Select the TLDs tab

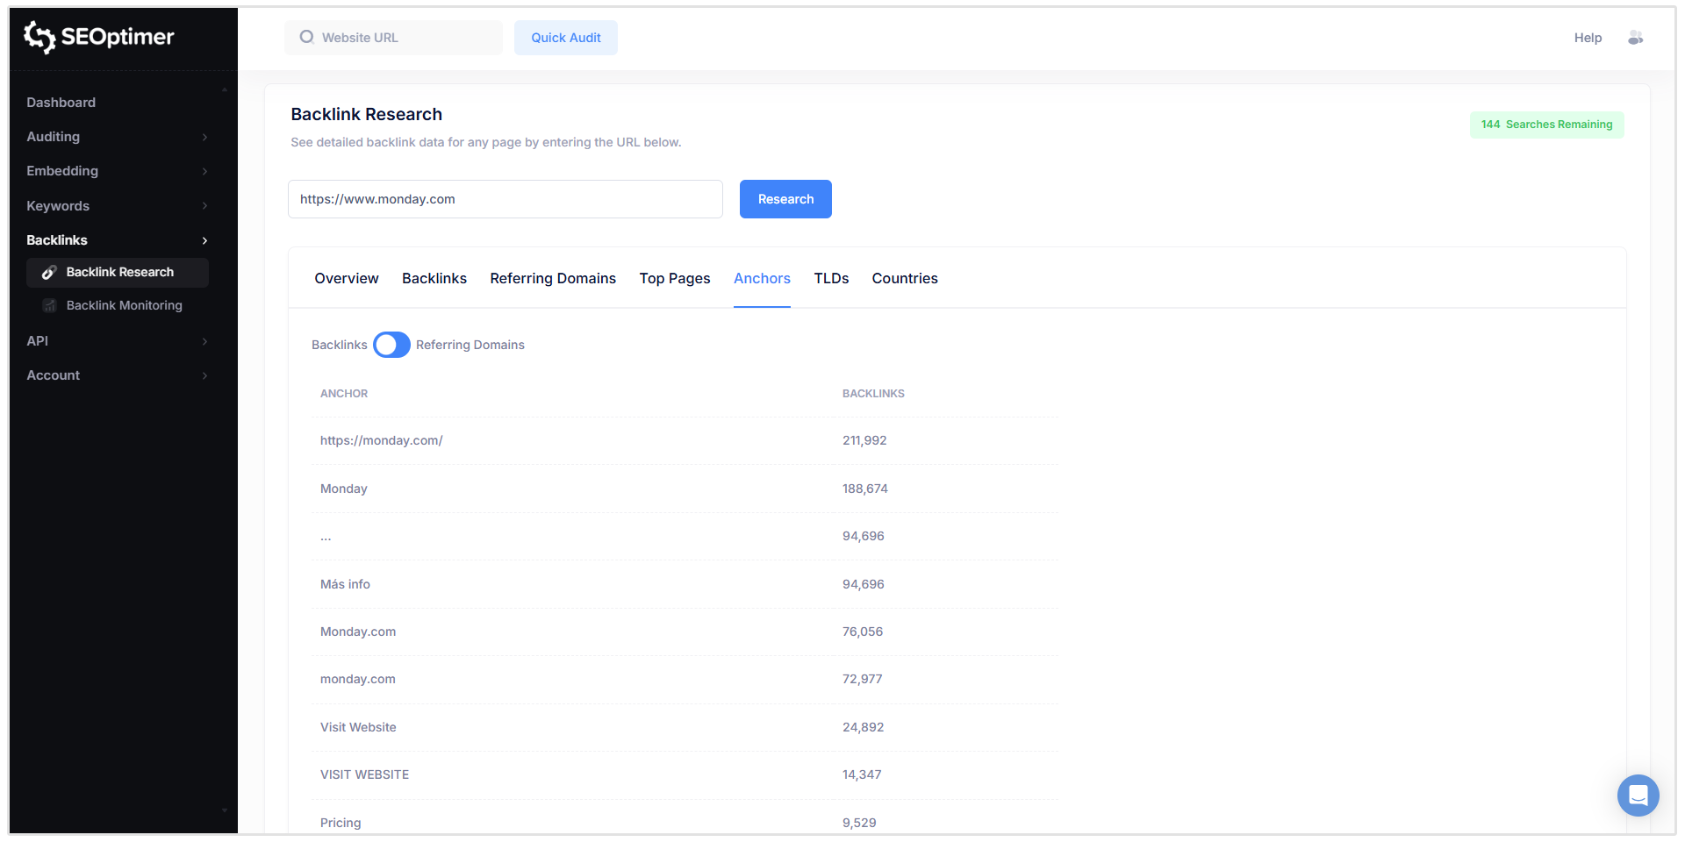[830, 278]
